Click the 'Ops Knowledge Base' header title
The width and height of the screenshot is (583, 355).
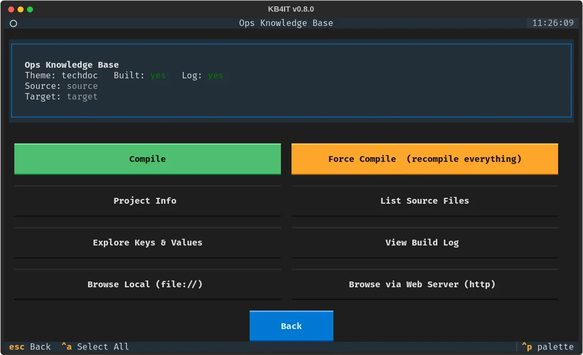pos(286,23)
